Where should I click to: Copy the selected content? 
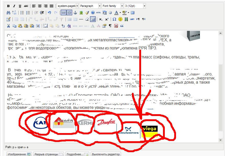tap(14, 26)
